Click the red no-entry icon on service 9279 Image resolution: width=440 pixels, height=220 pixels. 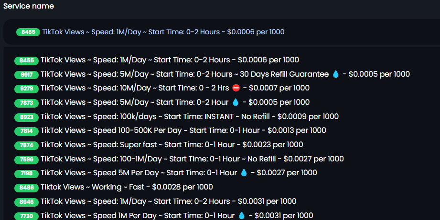[236, 88]
